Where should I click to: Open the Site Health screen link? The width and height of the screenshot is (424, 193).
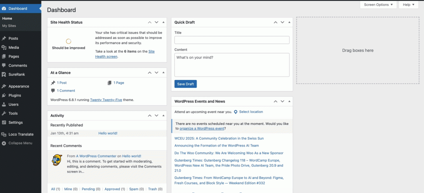[x=125, y=54]
